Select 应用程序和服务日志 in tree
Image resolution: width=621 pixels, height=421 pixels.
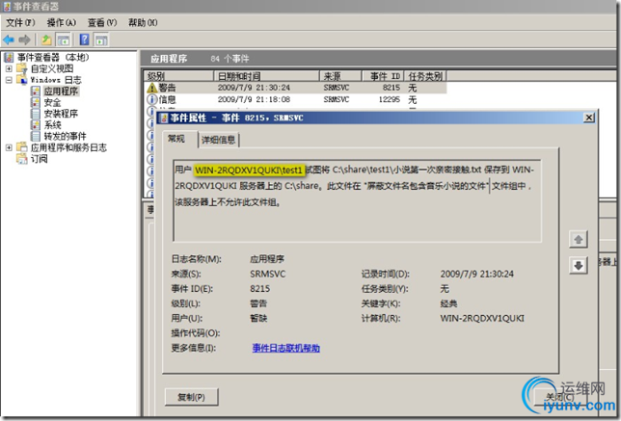click(68, 147)
